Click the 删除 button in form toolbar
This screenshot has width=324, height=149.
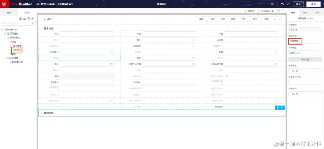[267, 19]
